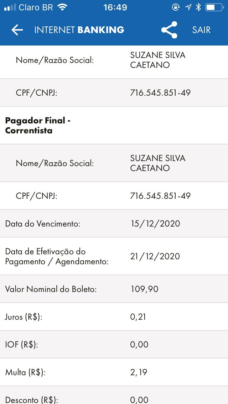Select the first CPF number 716.545.851-49
228x404 pixels.
(x=160, y=92)
